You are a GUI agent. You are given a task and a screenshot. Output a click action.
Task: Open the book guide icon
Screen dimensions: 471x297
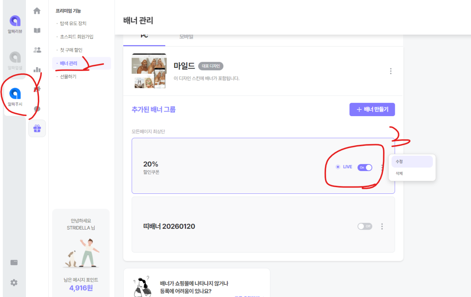(x=37, y=31)
